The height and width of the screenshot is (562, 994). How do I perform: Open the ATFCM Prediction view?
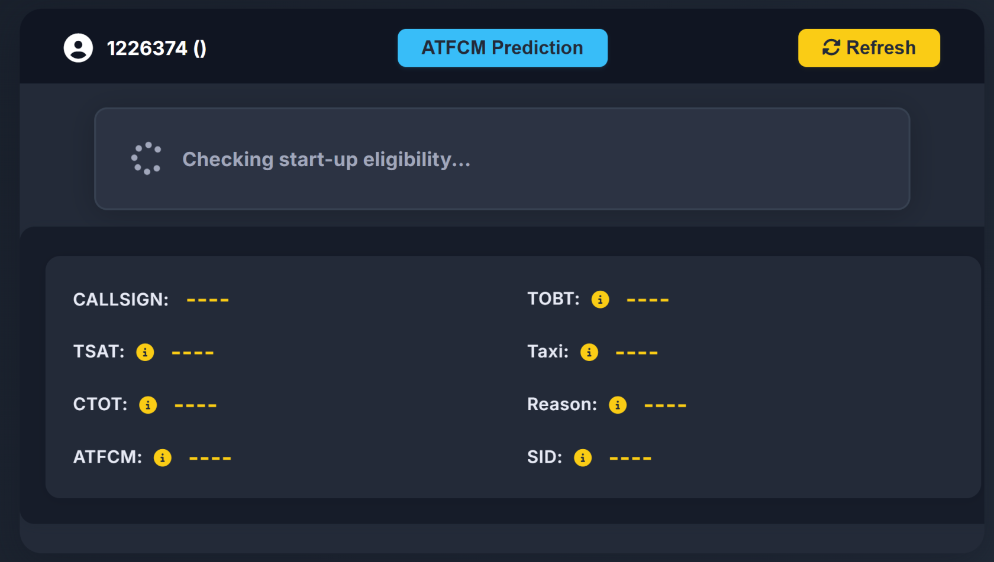tap(502, 48)
